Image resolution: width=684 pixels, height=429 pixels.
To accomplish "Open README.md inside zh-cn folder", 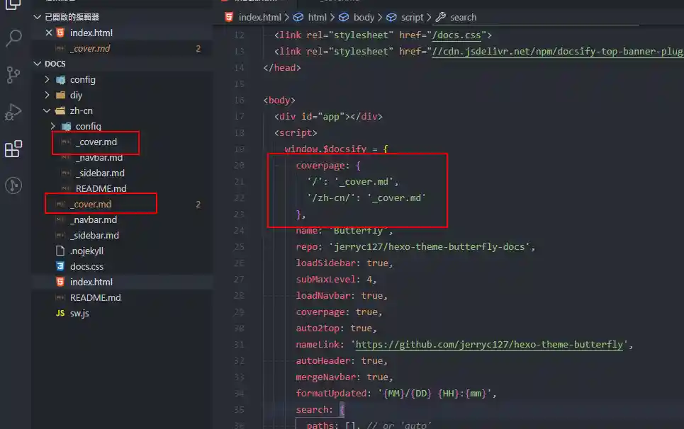I will 101,188.
